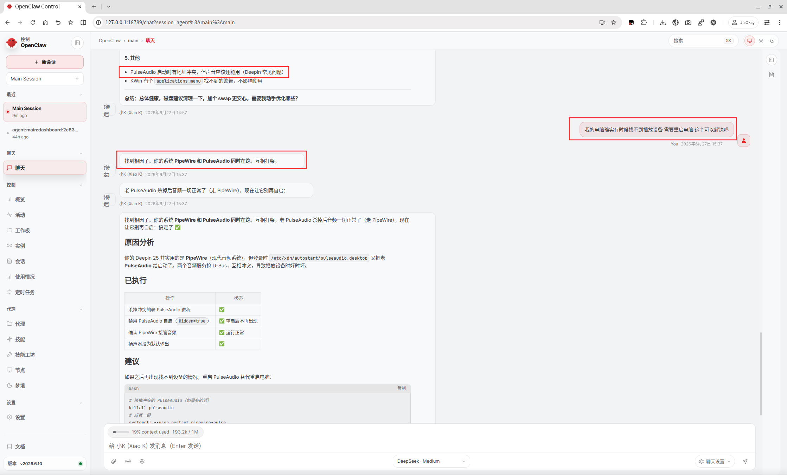Screen dimensions: 787x475
Task: Open the browser sidebar split icon
Action: point(83,22)
